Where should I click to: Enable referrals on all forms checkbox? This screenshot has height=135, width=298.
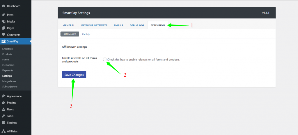[x=105, y=60]
